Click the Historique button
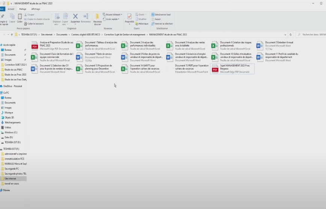 142,24
